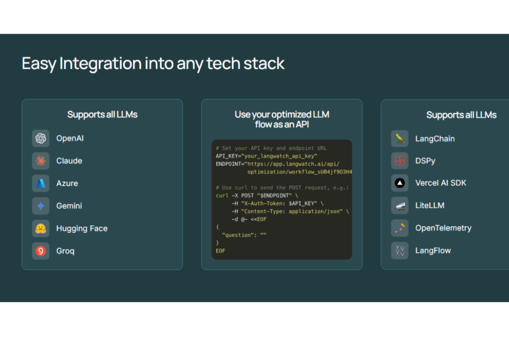Click 'Use your optimized LLM flow as an API' title

point(282,119)
